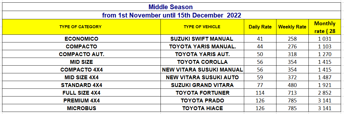Click the date range header cell
This screenshot has width=344, height=114.
click(171, 15)
